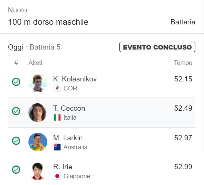Open M. Larkin's profile photo
This screenshot has width=204, height=185.
click(x=38, y=142)
